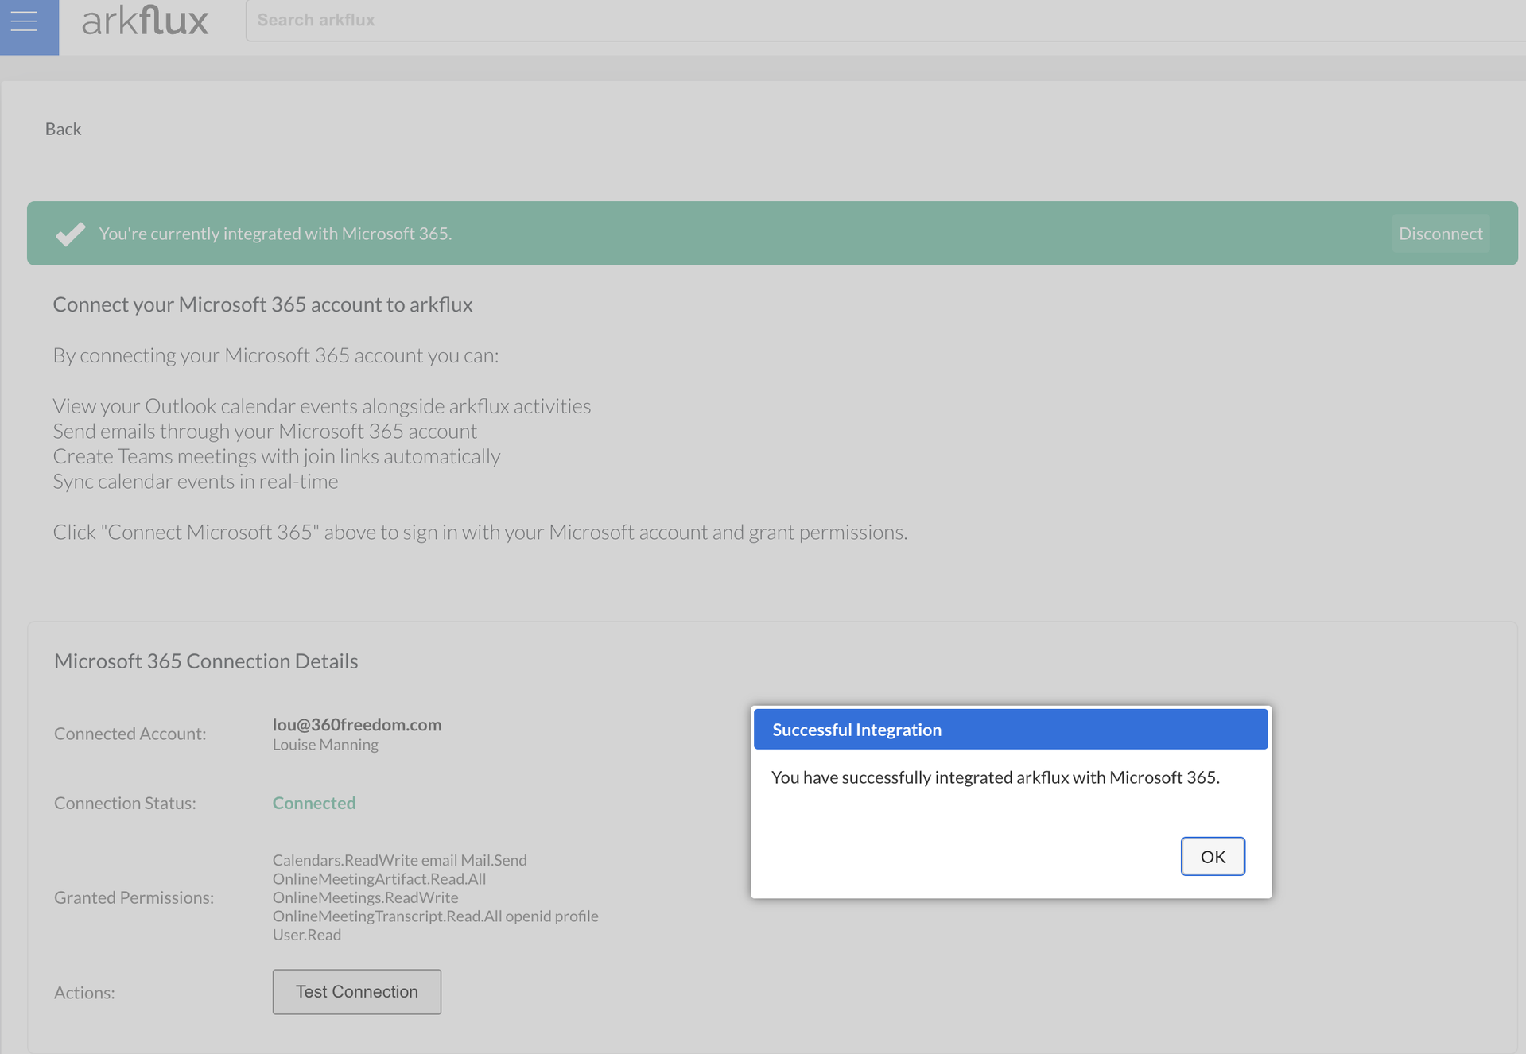
Task: Click the Connected status text
Action: point(313,803)
